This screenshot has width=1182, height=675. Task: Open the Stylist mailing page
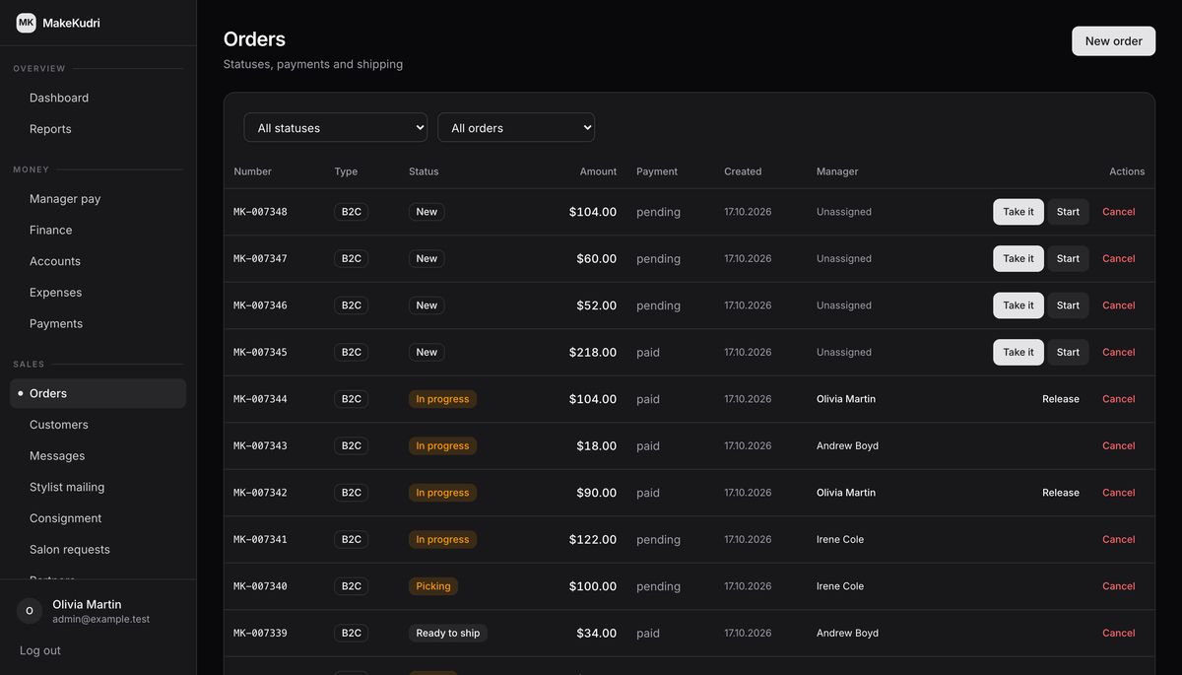pos(98,487)
